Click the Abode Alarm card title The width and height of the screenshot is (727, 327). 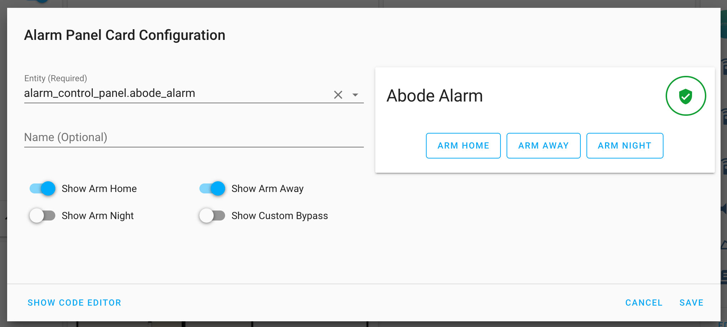tap(434, 96)
